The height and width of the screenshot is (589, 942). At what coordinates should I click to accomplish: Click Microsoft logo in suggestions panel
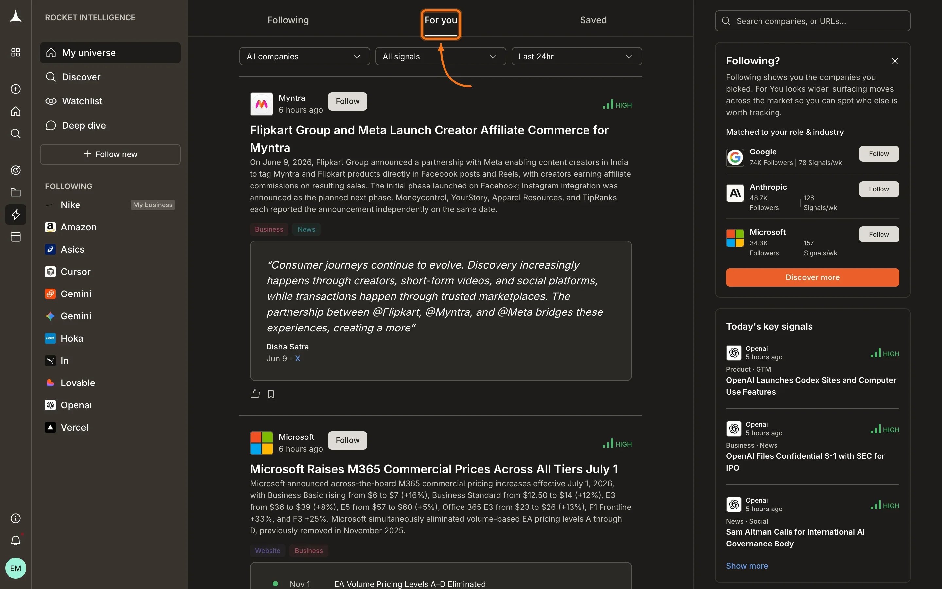click(735, 238)
